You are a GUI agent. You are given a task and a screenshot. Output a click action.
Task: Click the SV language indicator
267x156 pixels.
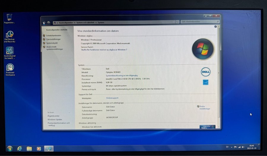227,147
